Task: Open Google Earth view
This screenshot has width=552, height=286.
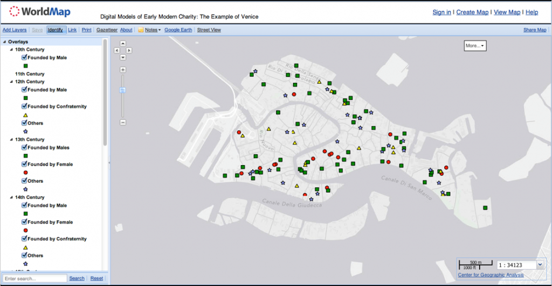Action: coord(178,30)
